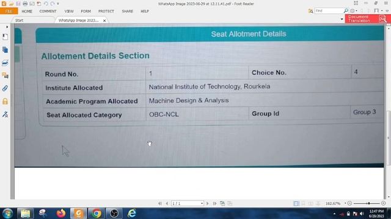
Task: Click 'National Institute of Technology, Rourkela' text
Action: (210, 86)
